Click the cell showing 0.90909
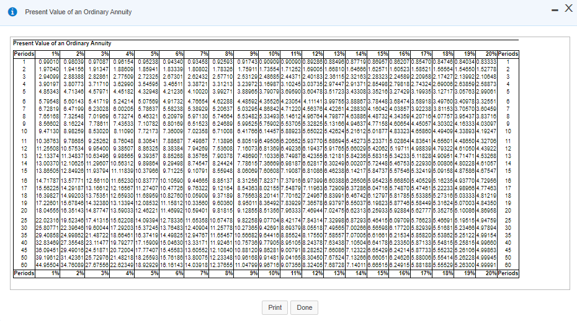577x321 pixels. 270,62
